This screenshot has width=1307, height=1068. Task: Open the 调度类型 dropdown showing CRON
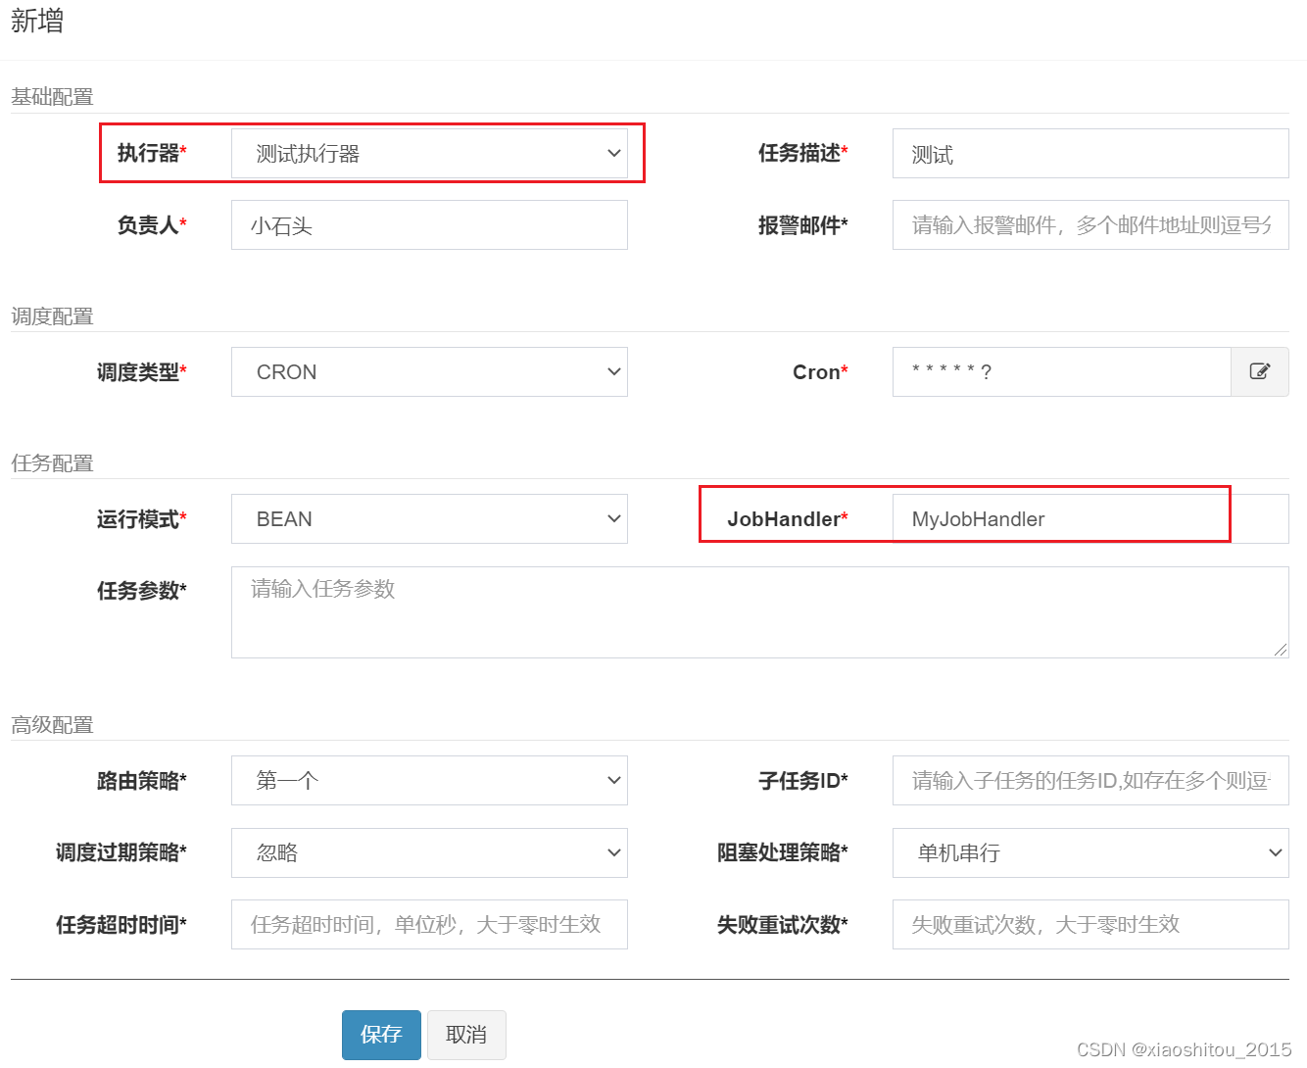[x=429, y=372]
